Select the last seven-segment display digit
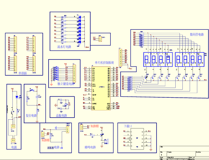The width and height of the screenshot is (209, 160). 200,59
